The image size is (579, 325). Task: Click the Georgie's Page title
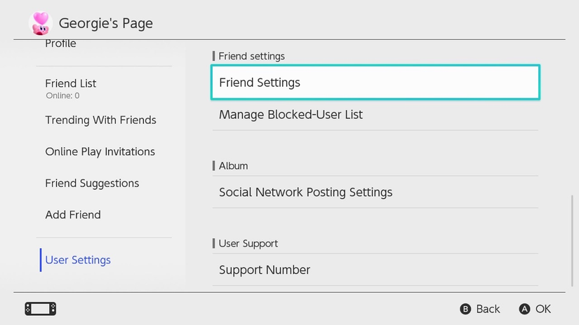105,23
